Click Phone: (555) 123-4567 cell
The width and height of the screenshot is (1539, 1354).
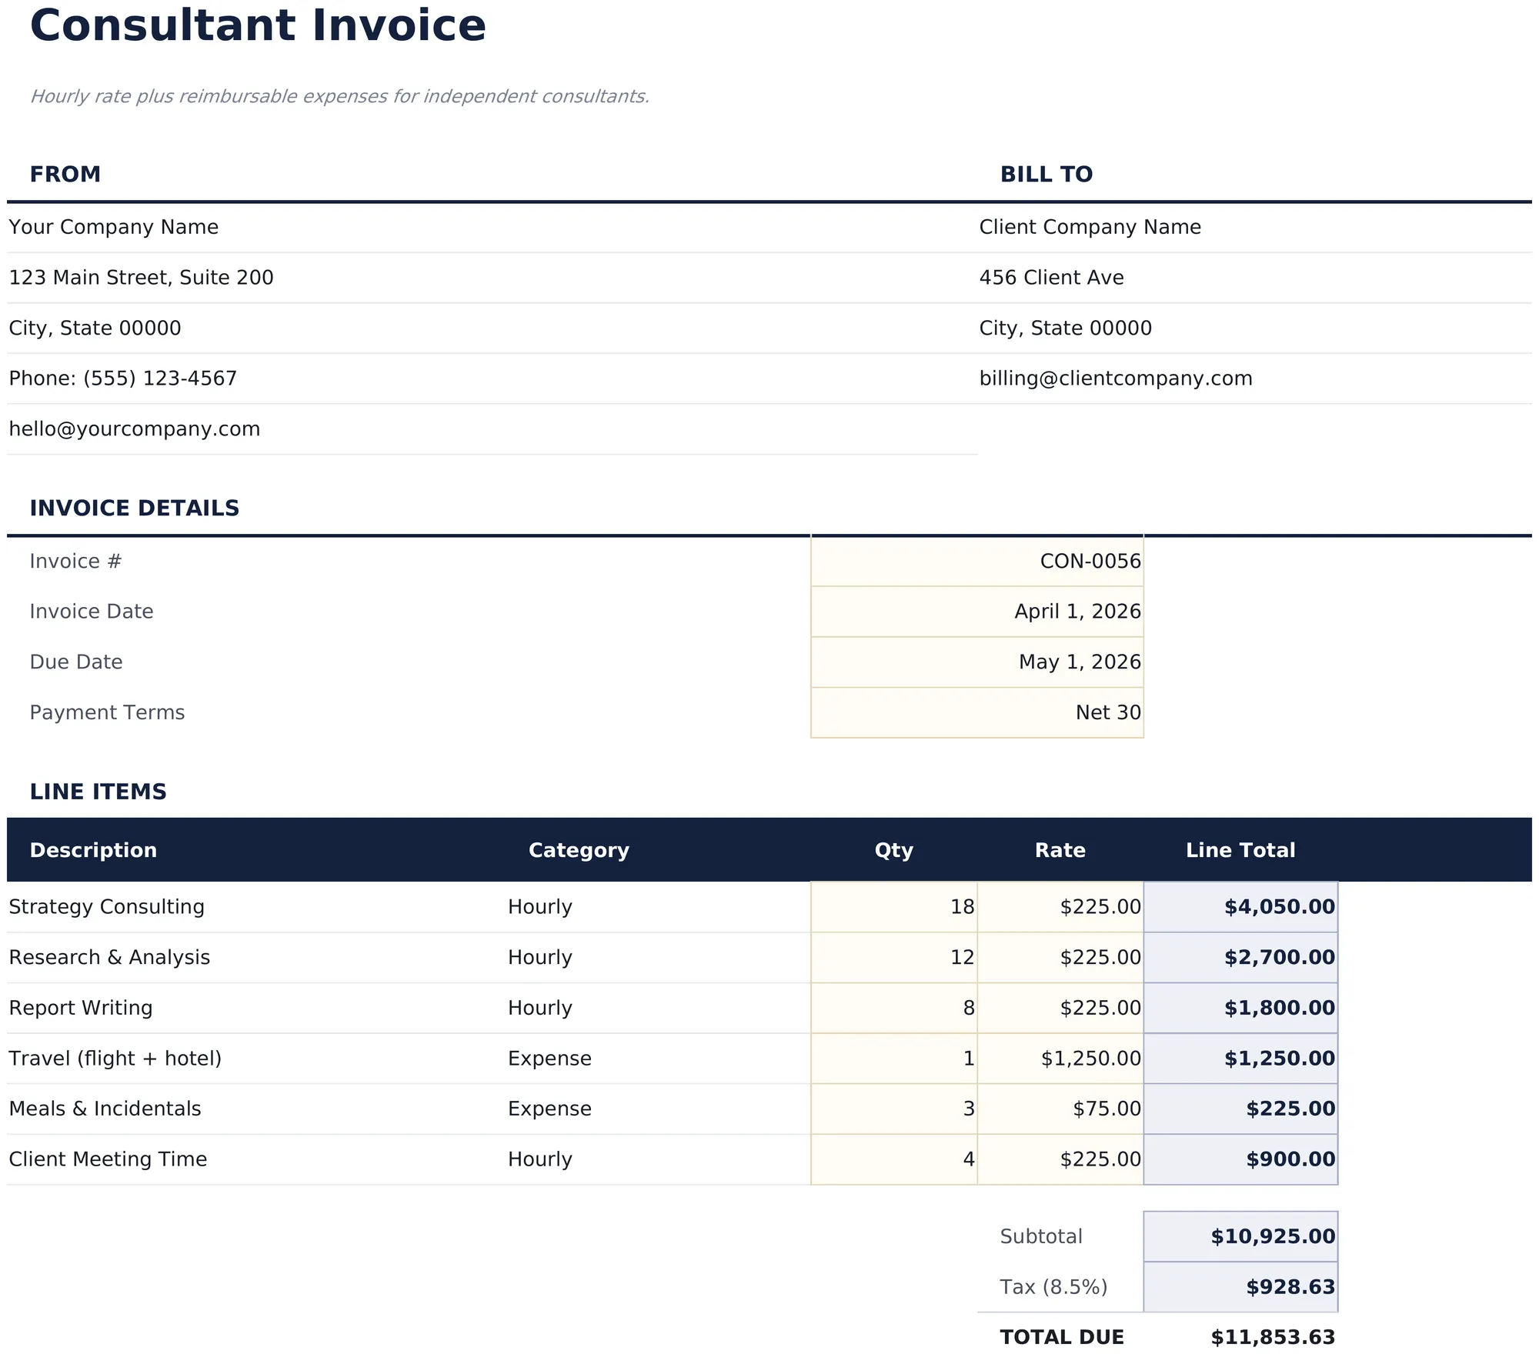pyautogui.click(x=492, y=379)
